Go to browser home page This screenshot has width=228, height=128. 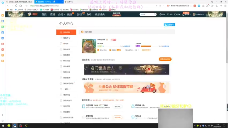tap(21, 6)
